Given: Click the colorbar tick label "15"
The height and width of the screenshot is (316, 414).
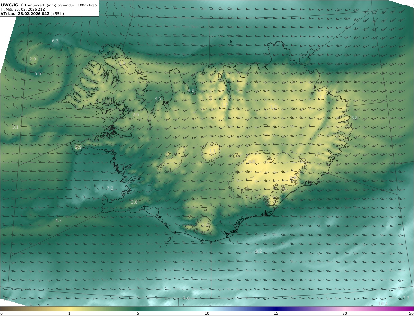Looking at the screenshot, I should point(276,313).
